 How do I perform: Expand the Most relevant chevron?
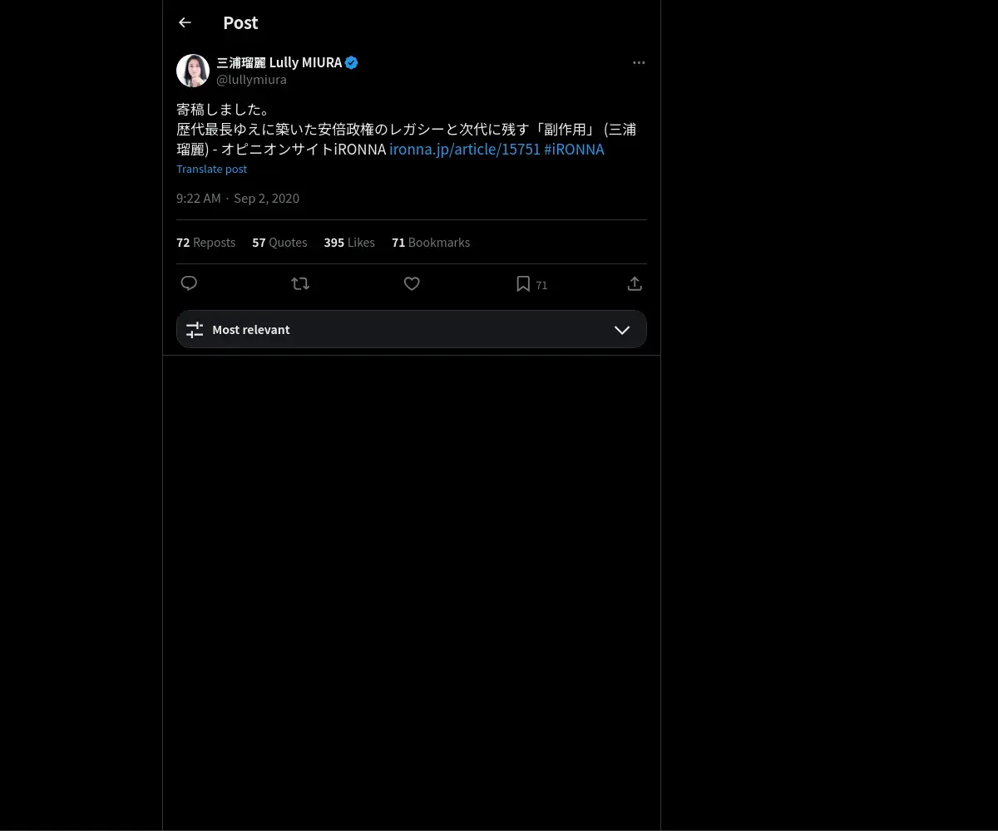[621, 330]
